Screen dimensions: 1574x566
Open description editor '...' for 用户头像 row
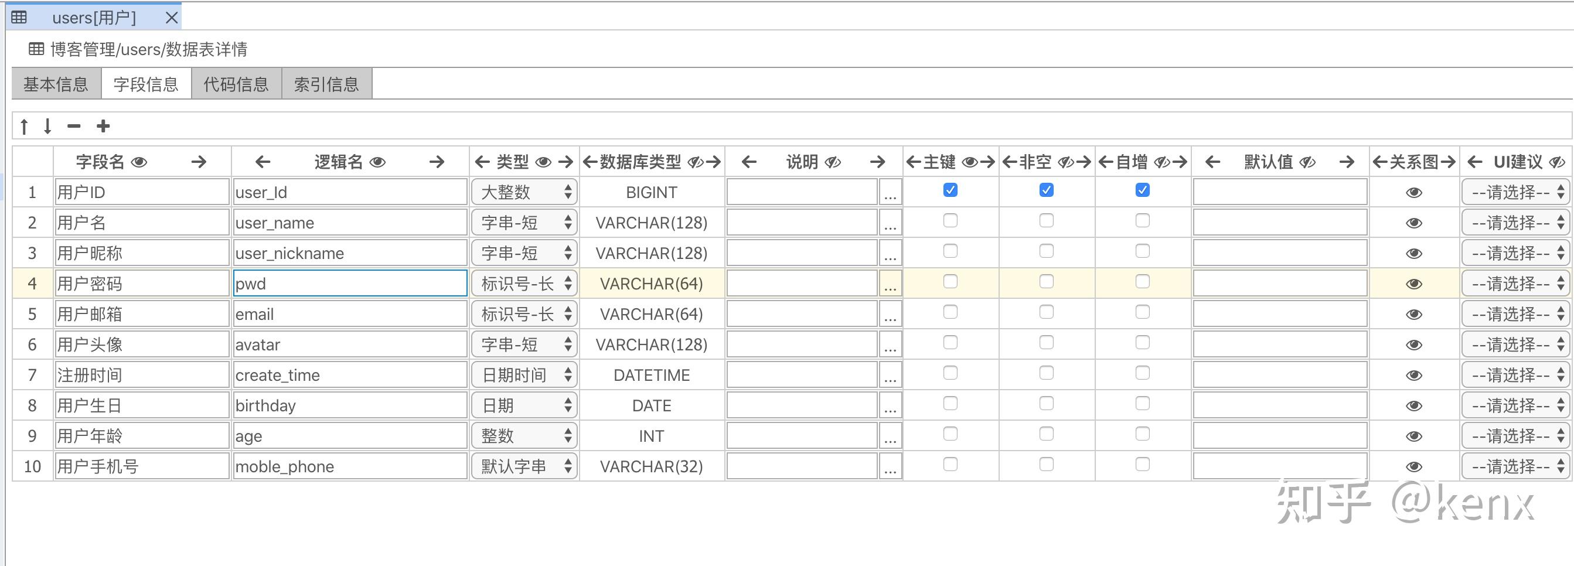(890, 345)
